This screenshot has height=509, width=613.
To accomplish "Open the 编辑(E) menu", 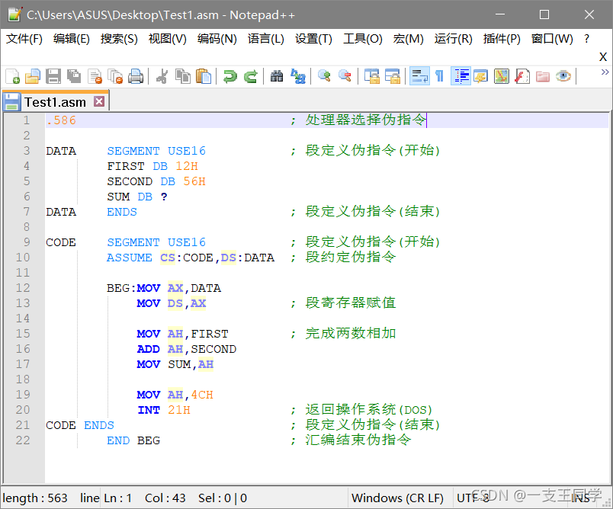I will pyautogui.click(x=71, y=39).
